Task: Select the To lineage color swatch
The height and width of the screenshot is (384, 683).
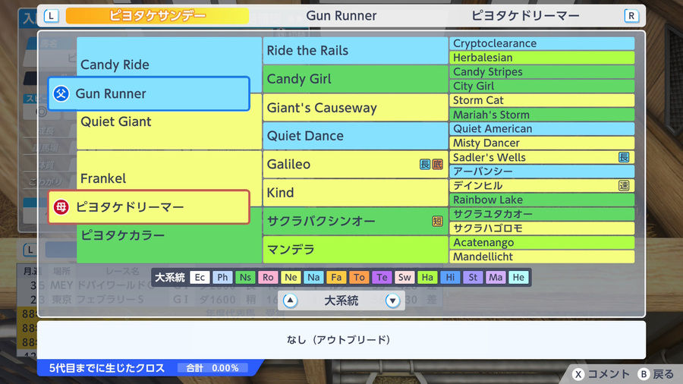Action: click(359, 277)
